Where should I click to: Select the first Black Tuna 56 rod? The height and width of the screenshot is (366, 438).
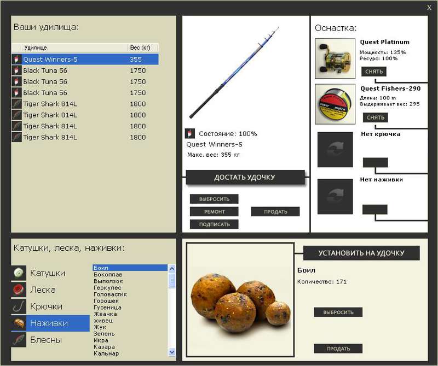tap(85, 70)
